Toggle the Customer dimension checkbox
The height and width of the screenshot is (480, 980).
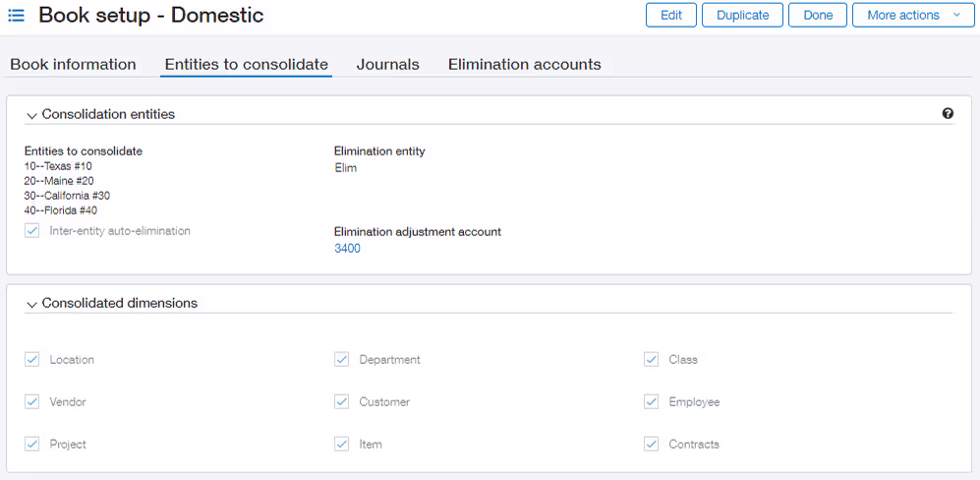341,401
